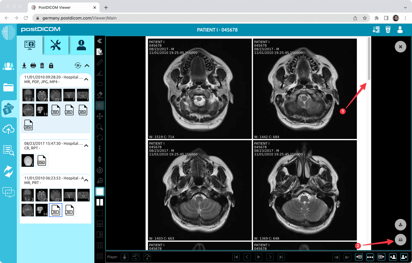The width and height of the screenshot is (412, 263).
Task: Select the zoom magnifier tool
Action: point(100,127)
